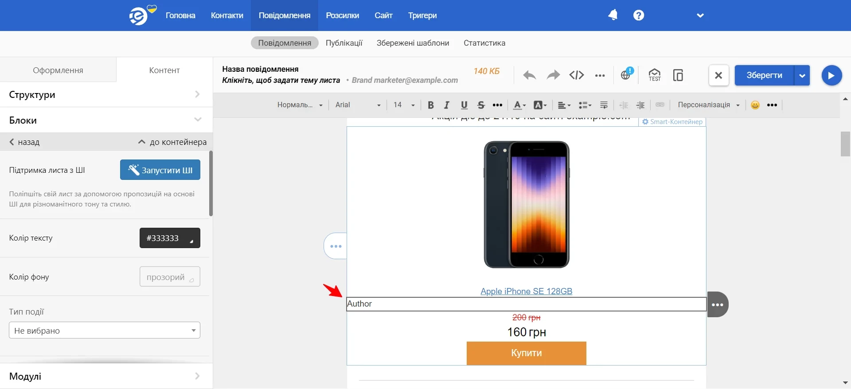Viewport: 851px width, 389px height.
Task: Switch to the Контент panel tab
Action: pyautogui.click(x=164, y=70)
